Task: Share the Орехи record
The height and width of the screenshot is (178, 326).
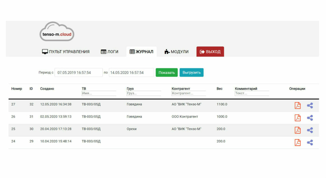Action: point(310,130)
